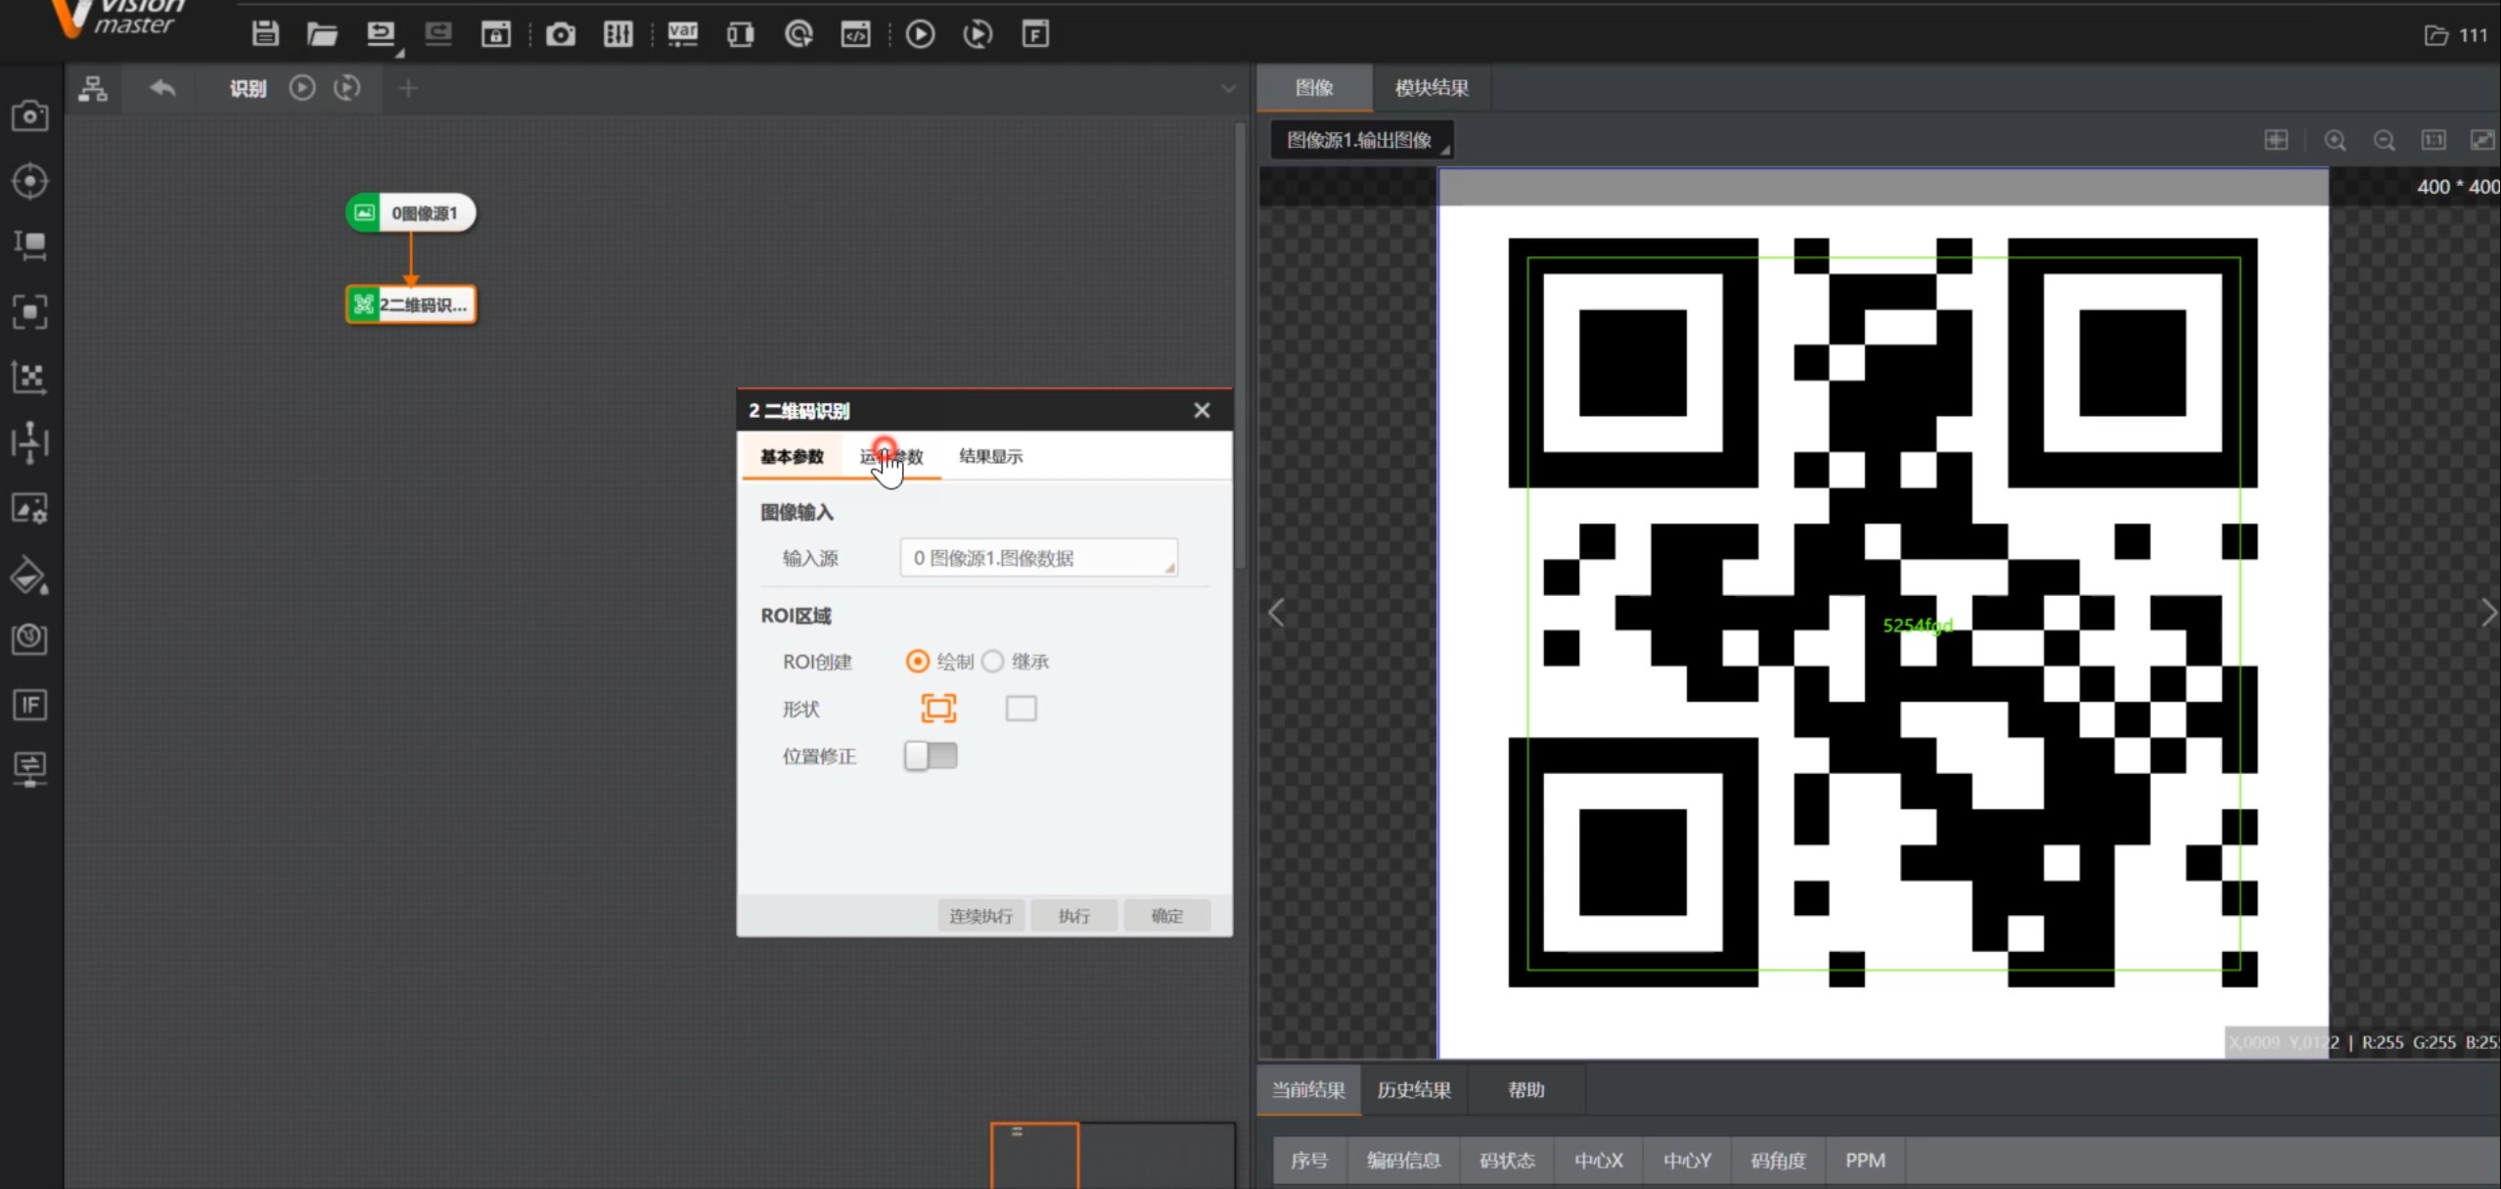Select the measurement sidebar tool
The height and width of the screenshot is (1189, 2501).
[x=30, y=245]
